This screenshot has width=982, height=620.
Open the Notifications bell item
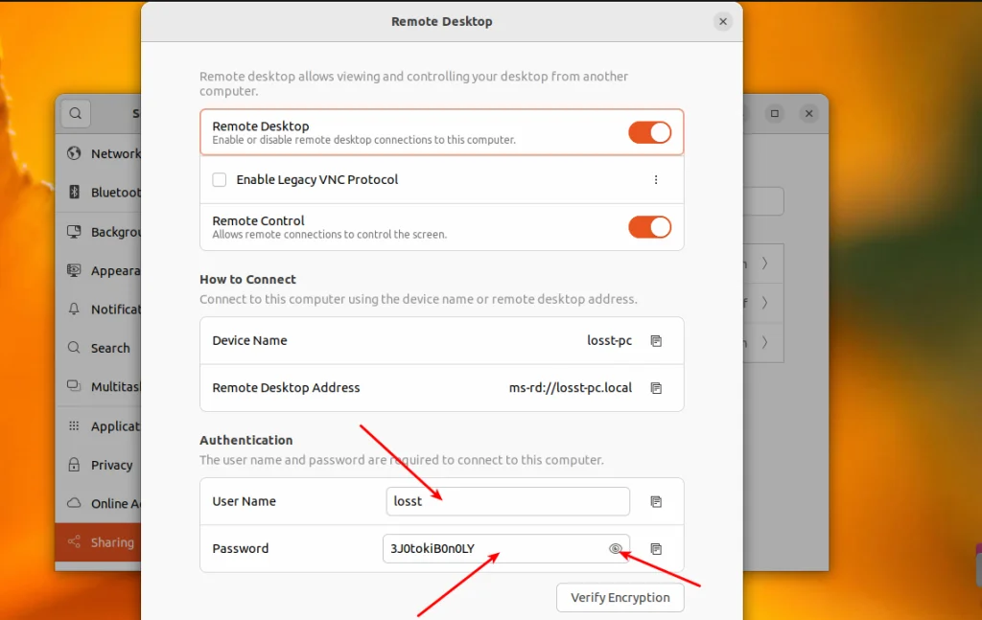click(x=104, y=310)
